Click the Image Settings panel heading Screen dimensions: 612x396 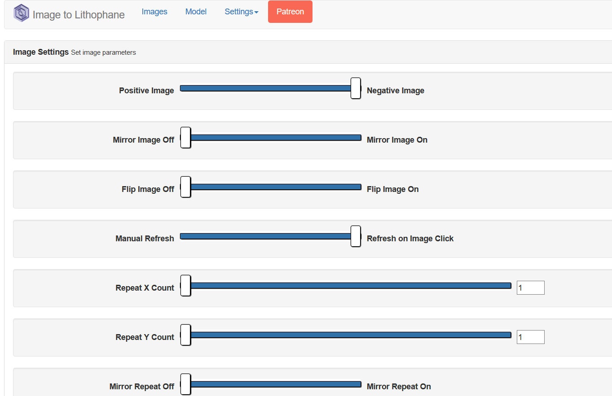coord(41,52)
